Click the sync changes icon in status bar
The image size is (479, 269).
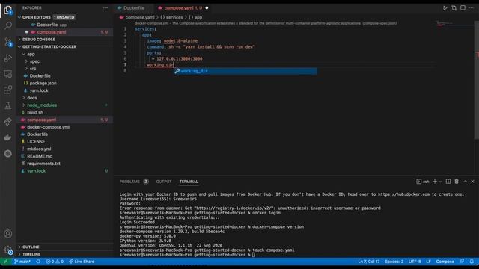[38, 262]
